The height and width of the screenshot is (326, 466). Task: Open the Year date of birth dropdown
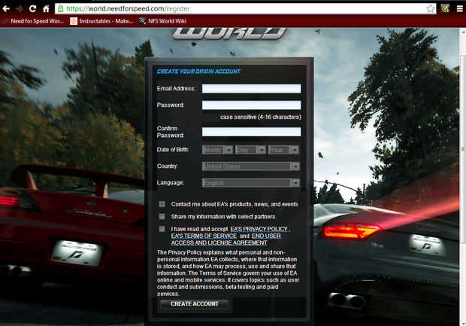tap(283, 150)
